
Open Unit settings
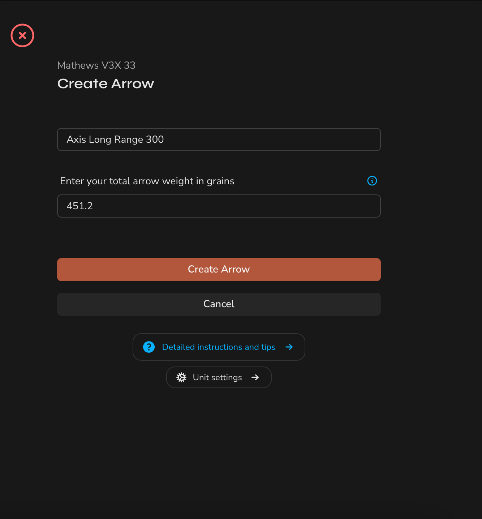[218, 377]
